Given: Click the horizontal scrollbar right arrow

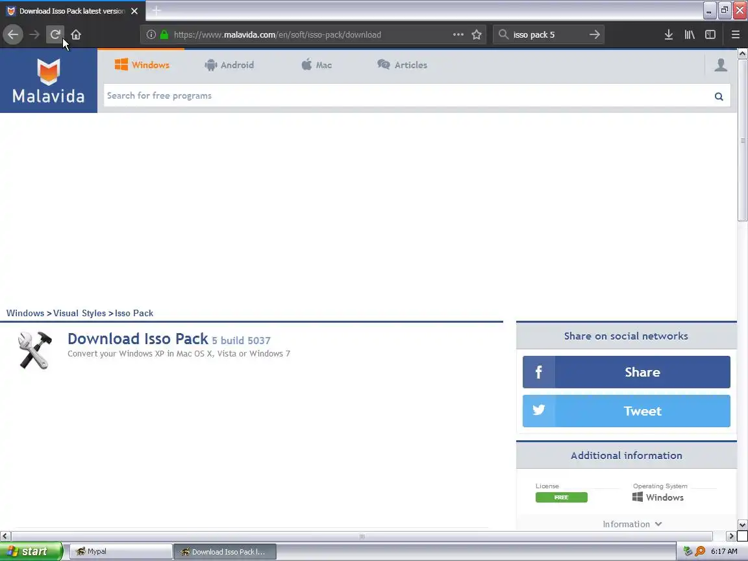Looking at the screenshot, I should point(731,536).
